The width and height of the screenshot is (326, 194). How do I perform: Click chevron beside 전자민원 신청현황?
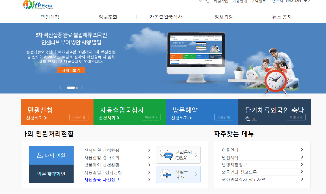[149, 150]
